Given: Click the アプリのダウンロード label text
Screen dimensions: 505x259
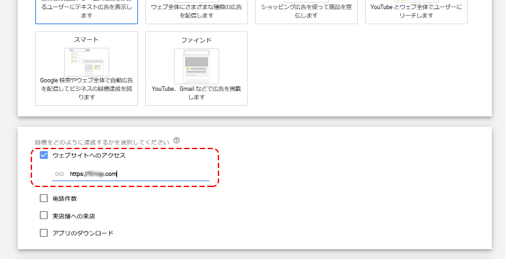Looking at the screenshot, I should coord(83,233).
